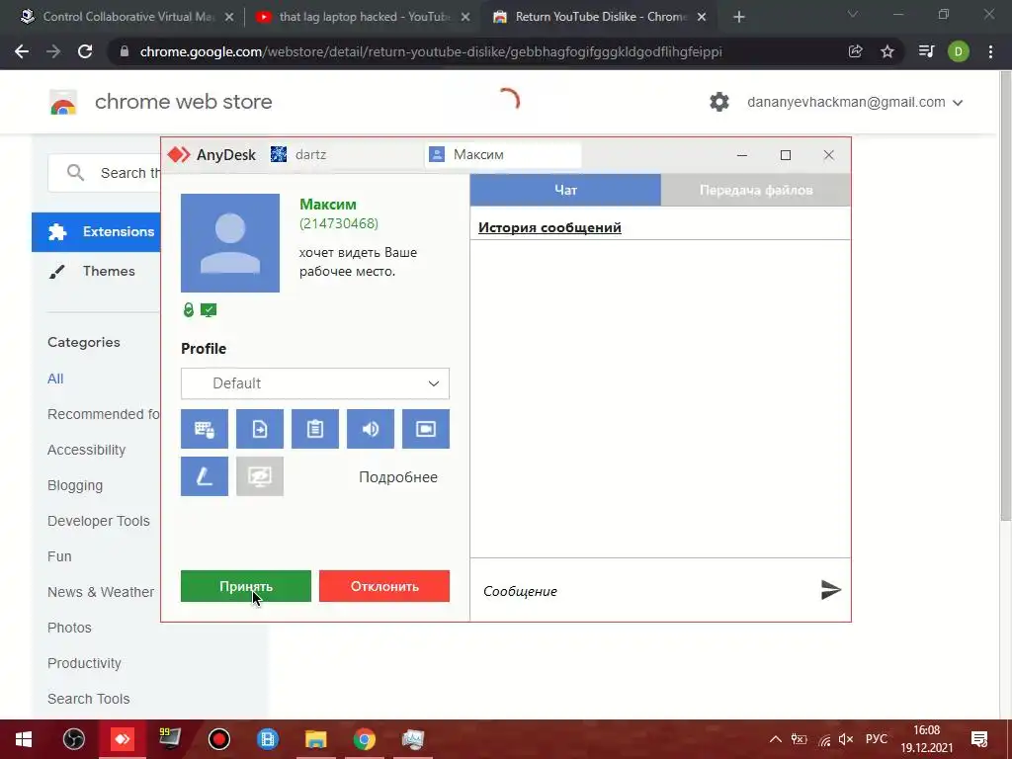1012x759 pixels.
Task: Click the green monitor verified icon
Action: tap(209, 310)
